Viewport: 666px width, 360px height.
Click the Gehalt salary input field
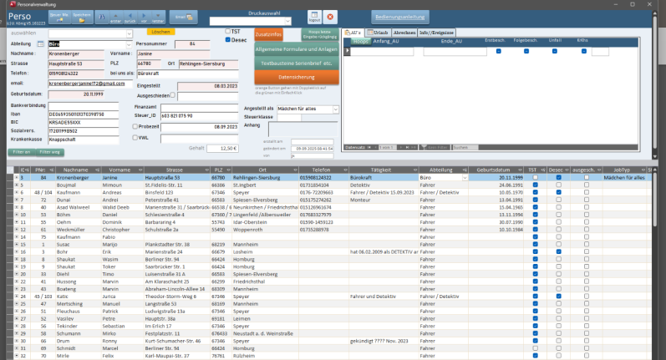[222, 148]
